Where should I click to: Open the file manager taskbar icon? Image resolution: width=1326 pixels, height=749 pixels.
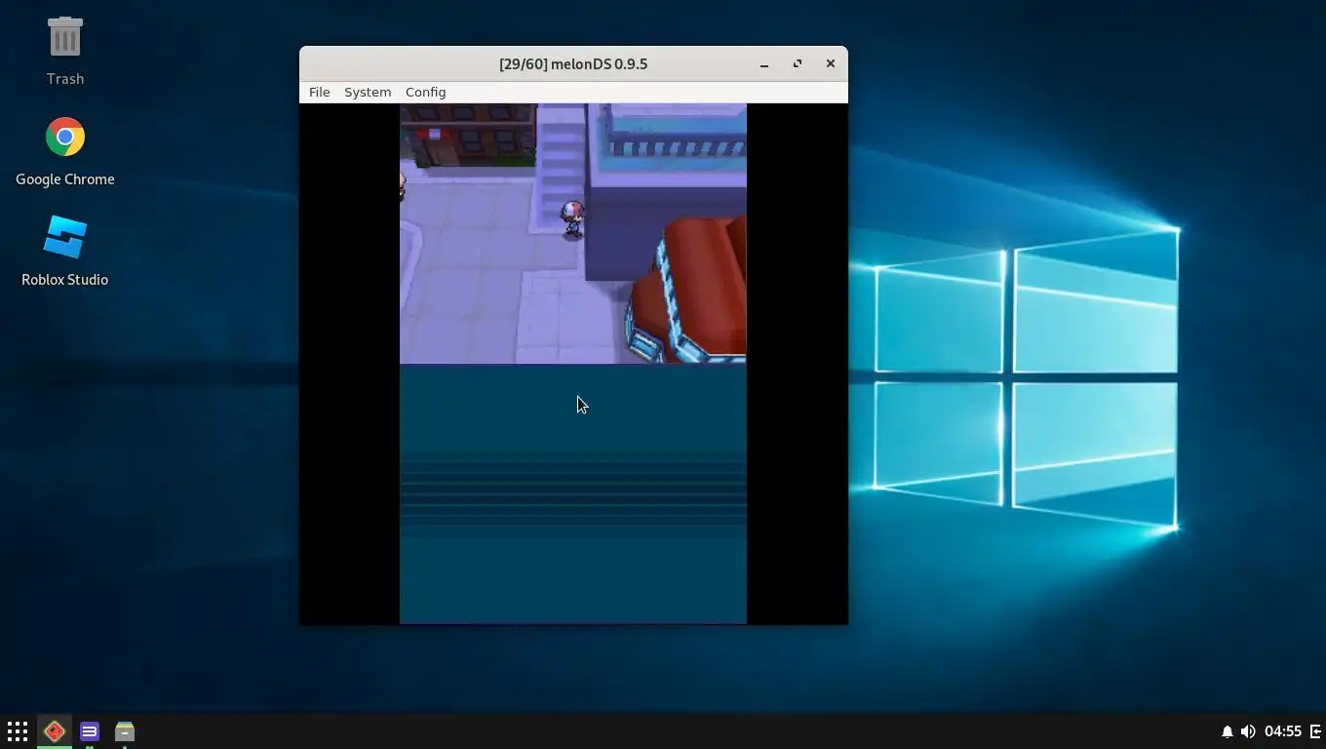[125, 730]
